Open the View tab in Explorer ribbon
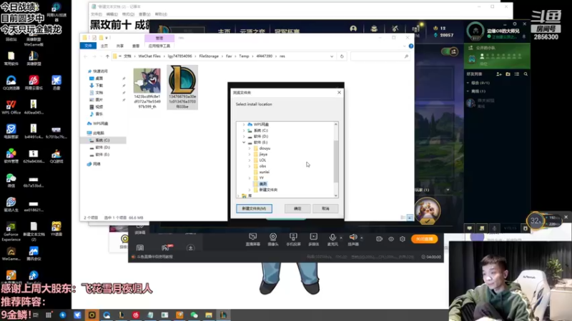This screenshot has width=572, height=321. pos(136,46)
